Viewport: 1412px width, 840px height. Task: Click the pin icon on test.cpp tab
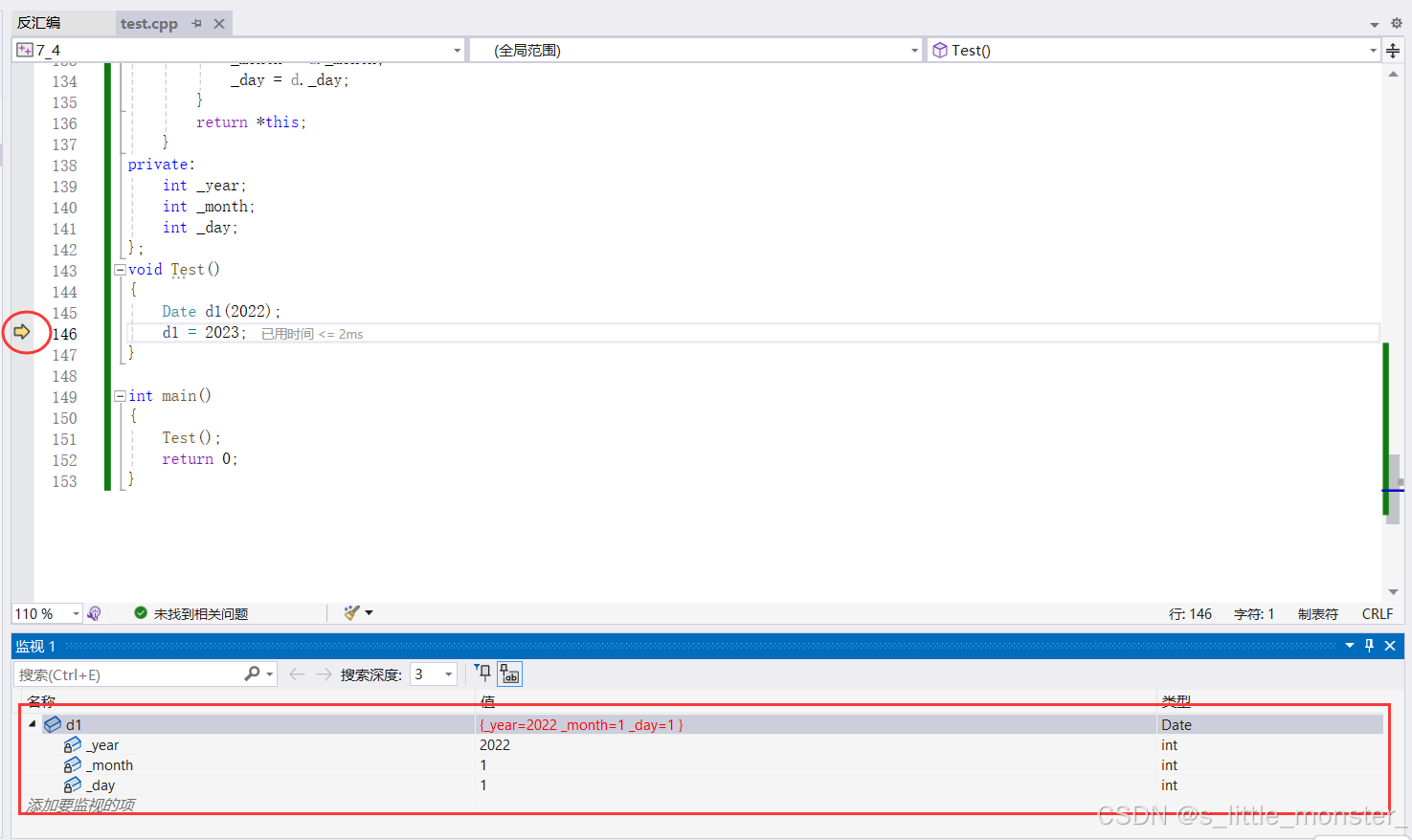click(x=197, y=23)
